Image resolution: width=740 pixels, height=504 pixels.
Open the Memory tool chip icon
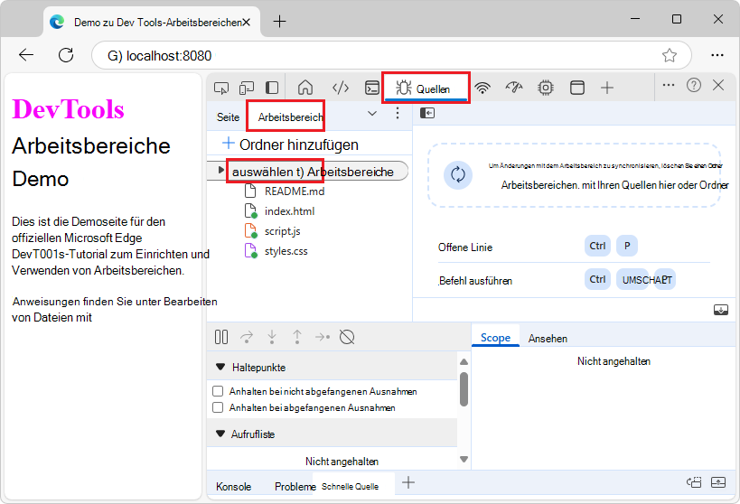546,88
